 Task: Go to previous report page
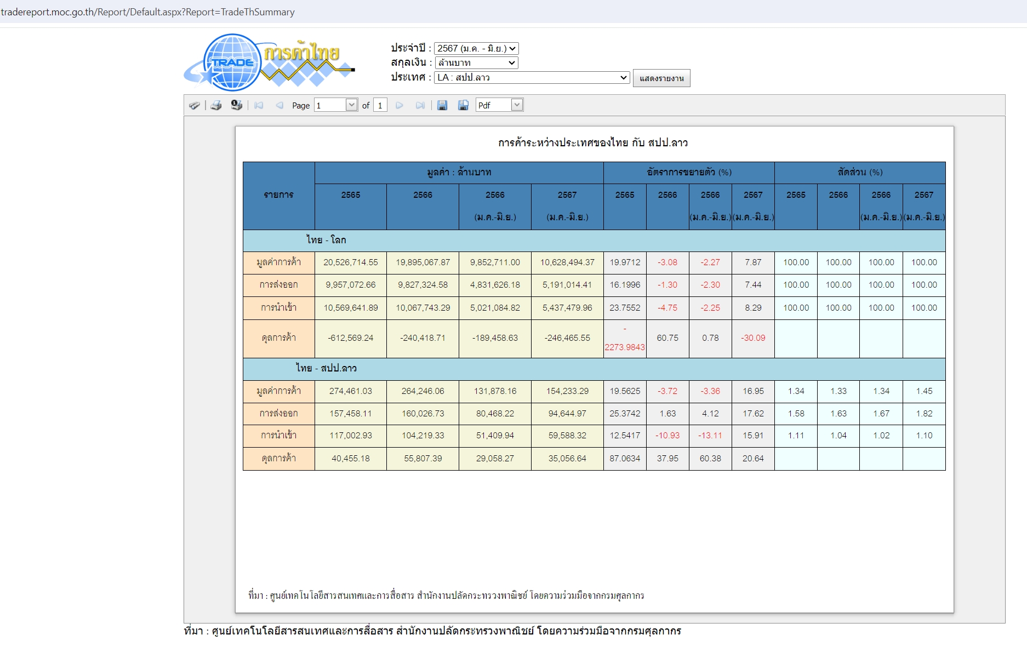(x=279, y=105)
